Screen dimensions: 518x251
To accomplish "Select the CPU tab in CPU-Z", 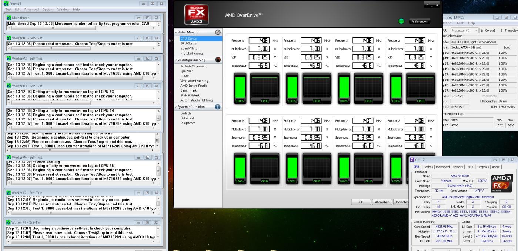I will coord(416,167).
